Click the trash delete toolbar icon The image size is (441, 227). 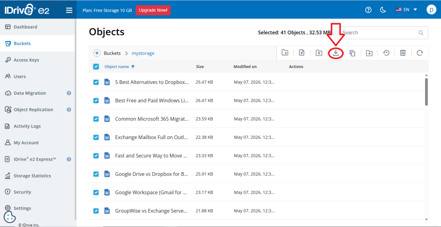403,53
